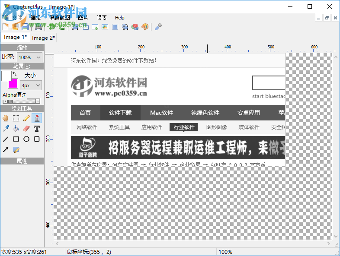
Task: Open the color palette toolbar icon
Action: point(145,27)
